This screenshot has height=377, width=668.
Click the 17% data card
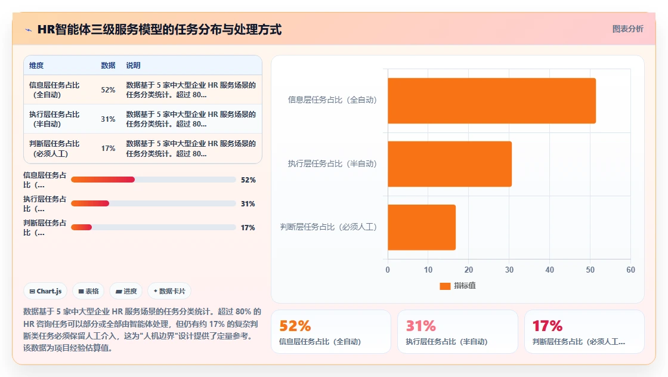tap(584, 332)
